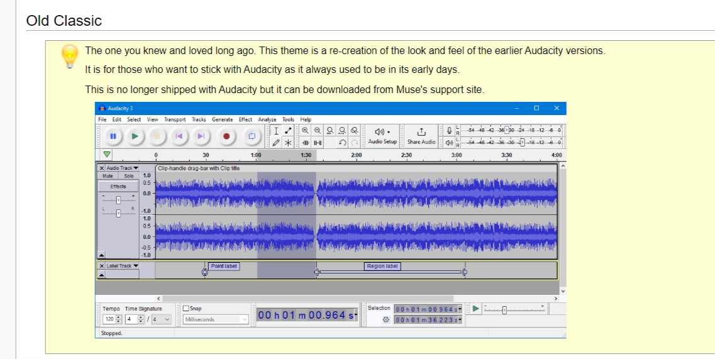
Task: Click the red Record button
Action: pos(226,136)
